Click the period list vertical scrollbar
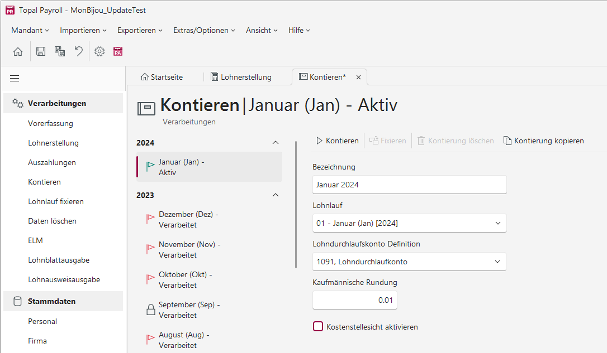This screenshot has height=353, width=607. pos(296,205)
